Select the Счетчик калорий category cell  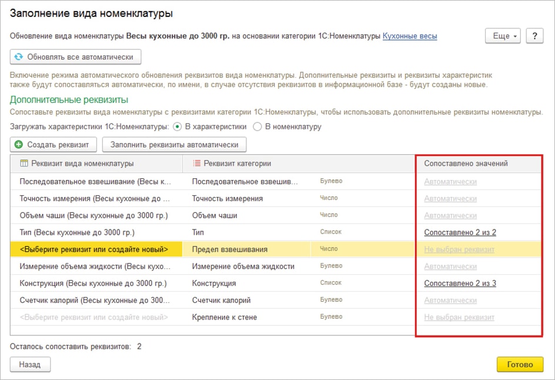pyautogui.click(x=222, y=301)
